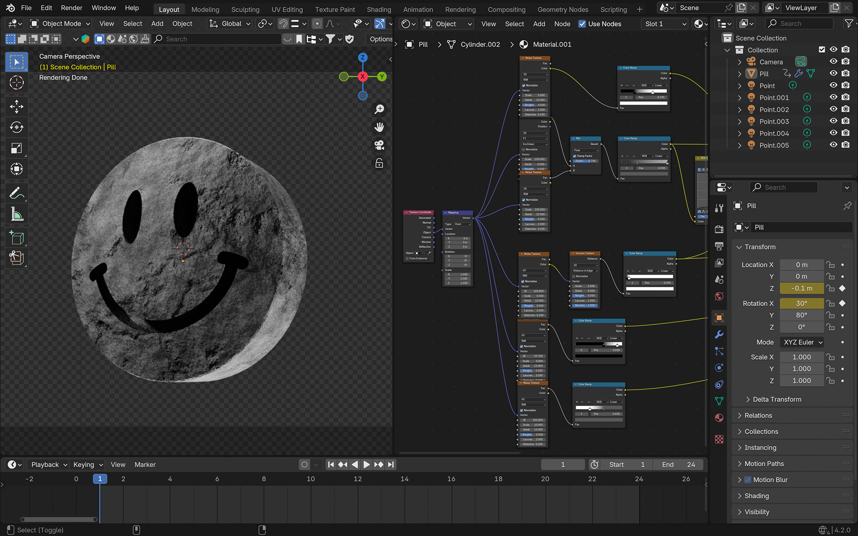Switch to the Shading workspace tab
This screenshot has width=858, height=536.
379,9
